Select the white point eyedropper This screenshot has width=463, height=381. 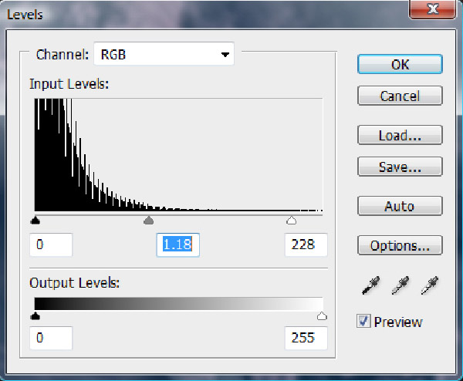click(x=430, y=285)
